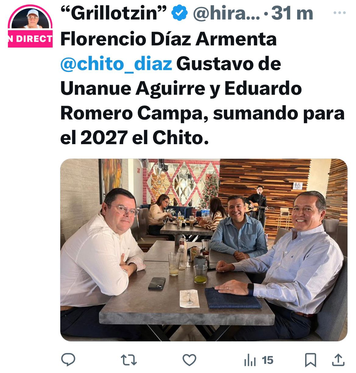The image size is (356, 373).
Task: Open Grillotzin's profile avatar
Action: tap(30, 19)
